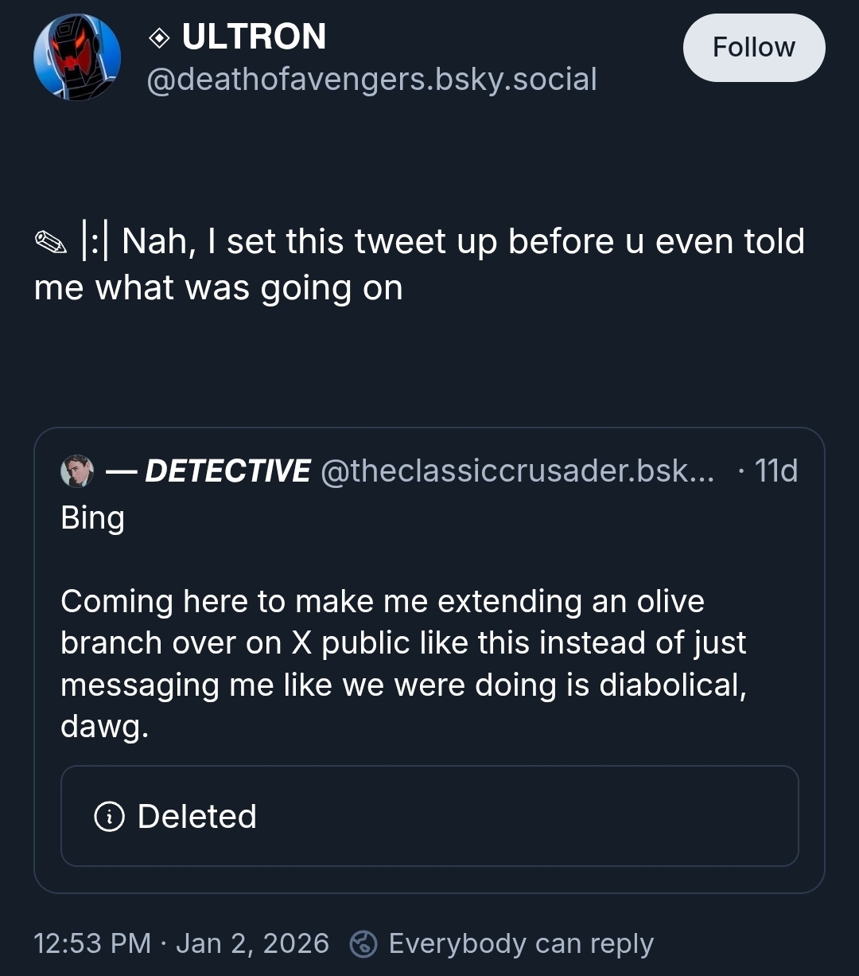
Task: Click the globe icon for reply settings
Action: (x=363, y=943)
